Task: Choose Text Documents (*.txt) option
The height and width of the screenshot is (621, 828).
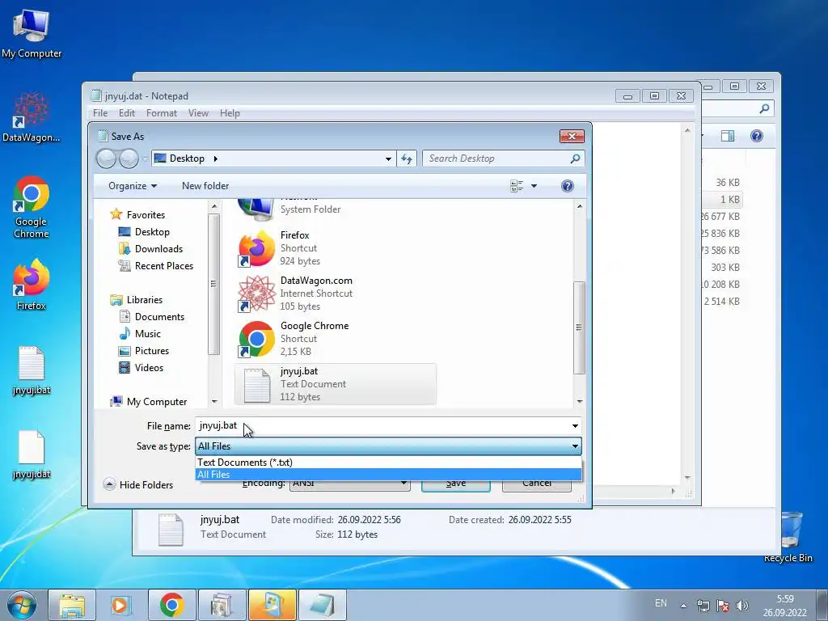Action: (388, 462)
